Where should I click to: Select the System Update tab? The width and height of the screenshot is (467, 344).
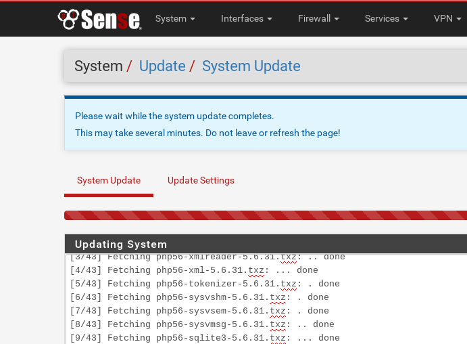point(109,181)
